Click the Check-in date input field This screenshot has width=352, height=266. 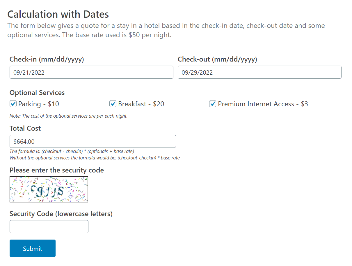click(91, 72)
